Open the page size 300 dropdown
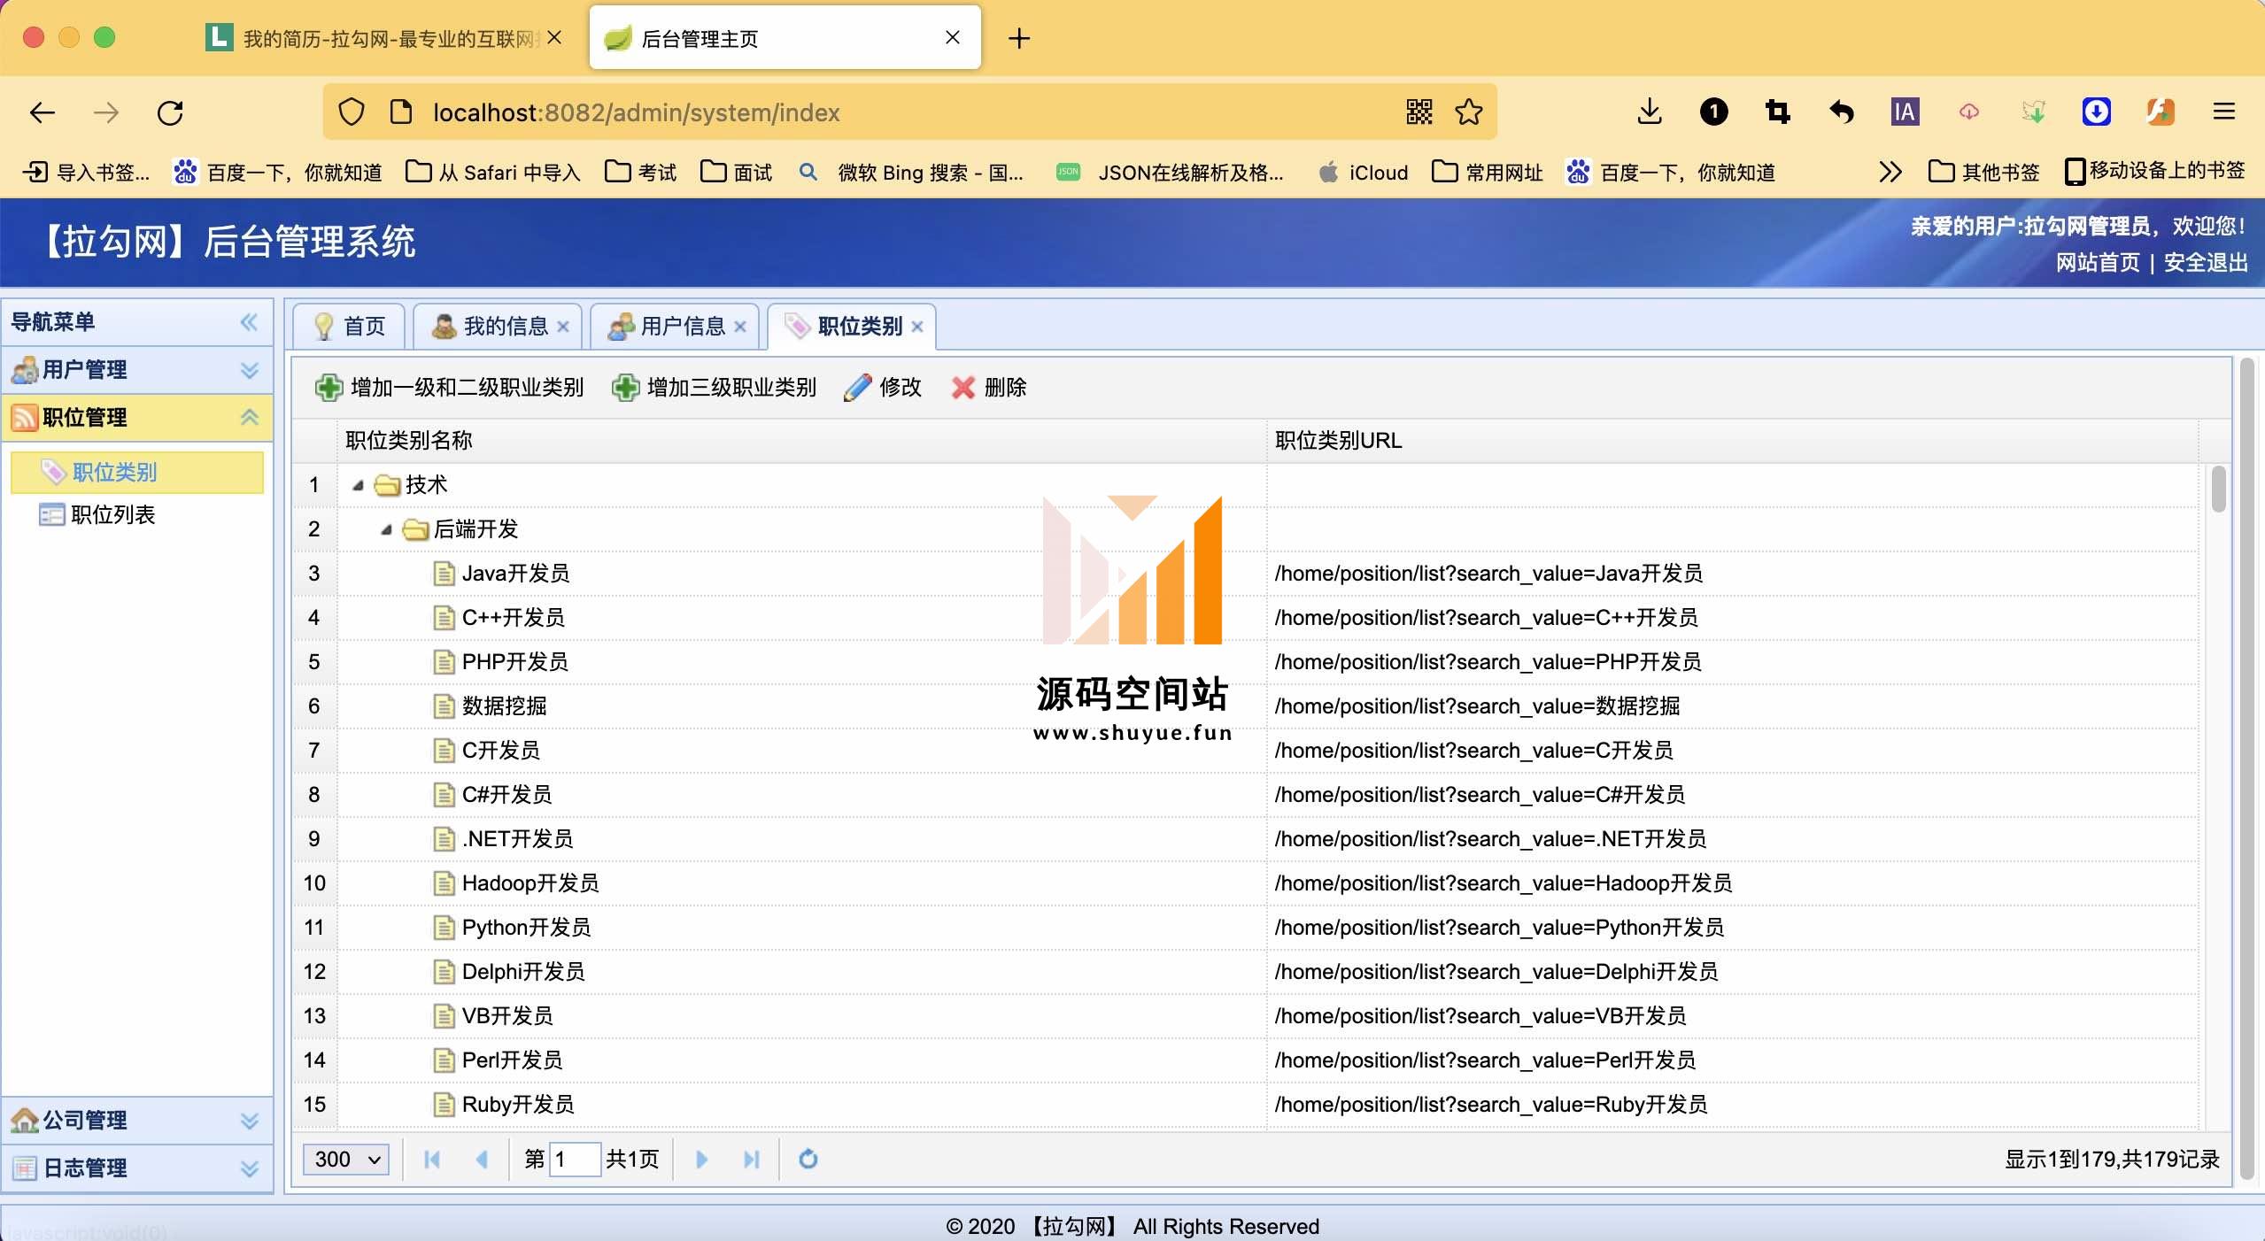Image resolution: width=2265 pixels, height=1241 pixels. 346,1160
